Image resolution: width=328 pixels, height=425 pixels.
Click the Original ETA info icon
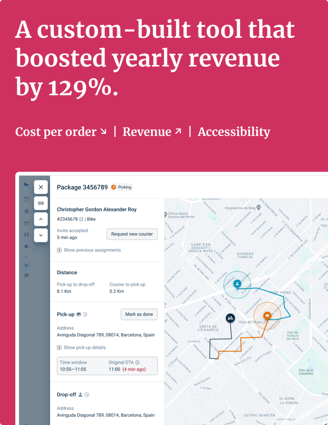click(x=137, y=362)
